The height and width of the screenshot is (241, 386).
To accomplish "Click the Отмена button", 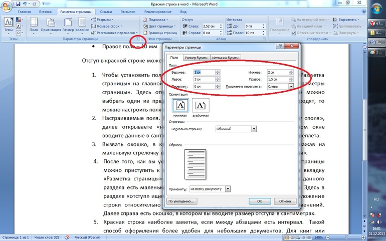I will pyautogui.click(x=285, y=201).
